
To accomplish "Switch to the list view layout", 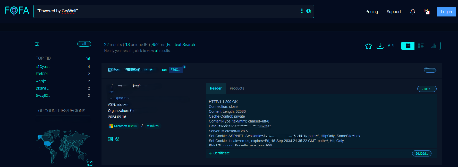I will (421, 46).
